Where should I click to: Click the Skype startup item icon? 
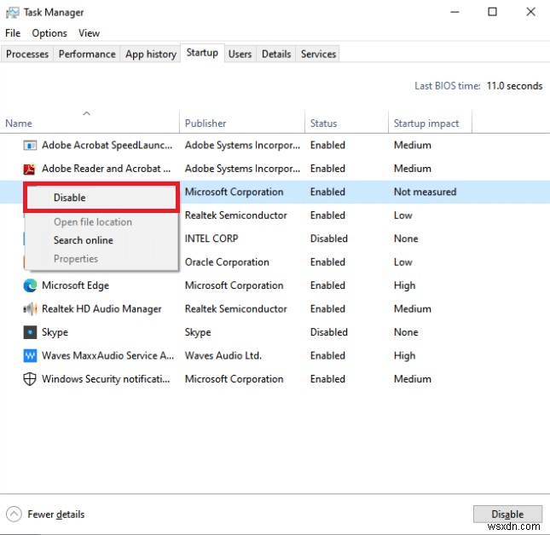[30, 332]
